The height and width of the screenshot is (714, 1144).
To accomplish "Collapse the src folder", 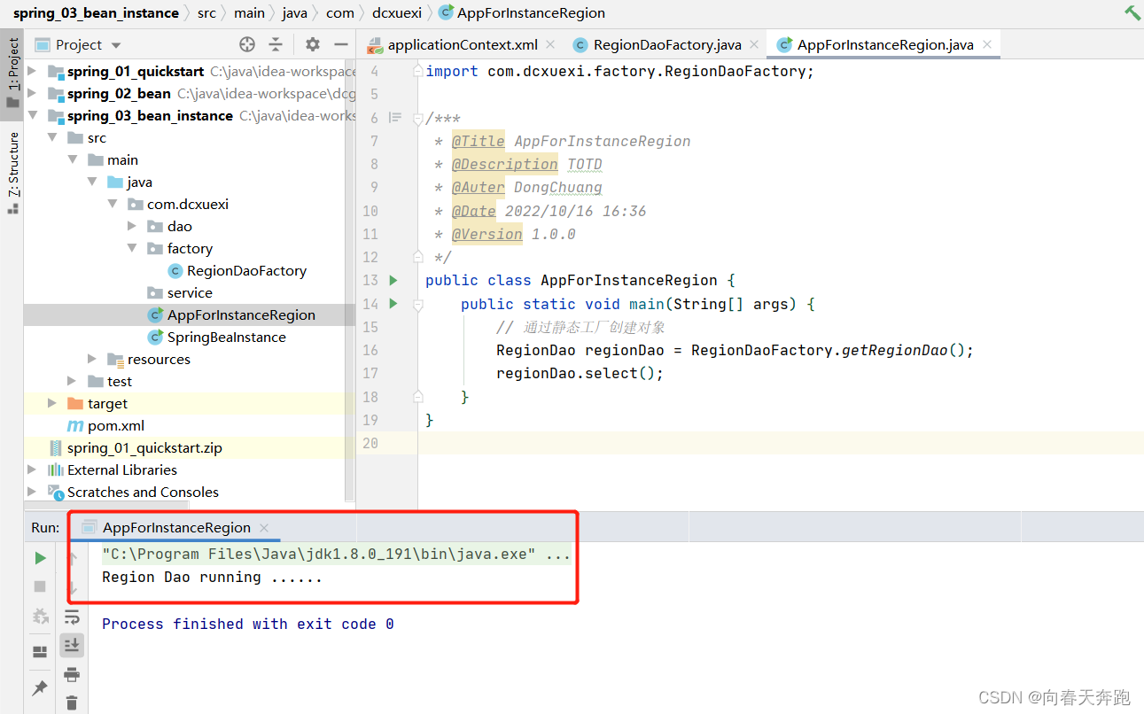I will point(53,137).
